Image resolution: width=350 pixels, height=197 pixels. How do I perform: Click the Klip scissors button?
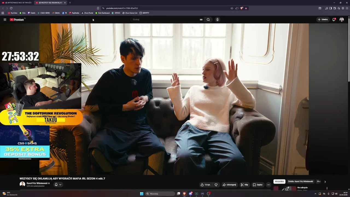click(x=244, y=185)
